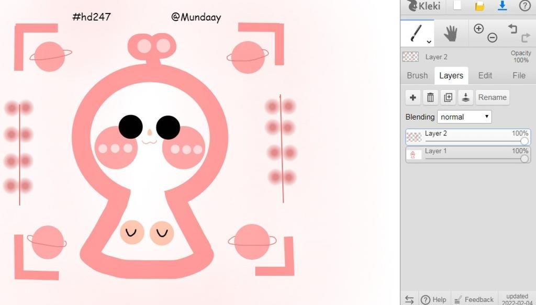The width and height of the screenshot is (536, 305).
Task: Click the Layer 1 thumbnail
Action: click(x=414, y=155)
